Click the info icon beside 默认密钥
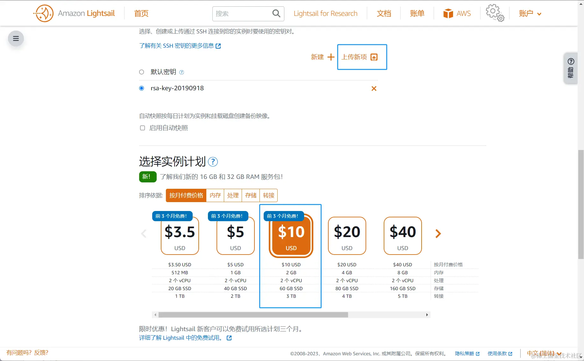This screenshot has height=361, width=584. pyautogui.click(x=182, y=72)
